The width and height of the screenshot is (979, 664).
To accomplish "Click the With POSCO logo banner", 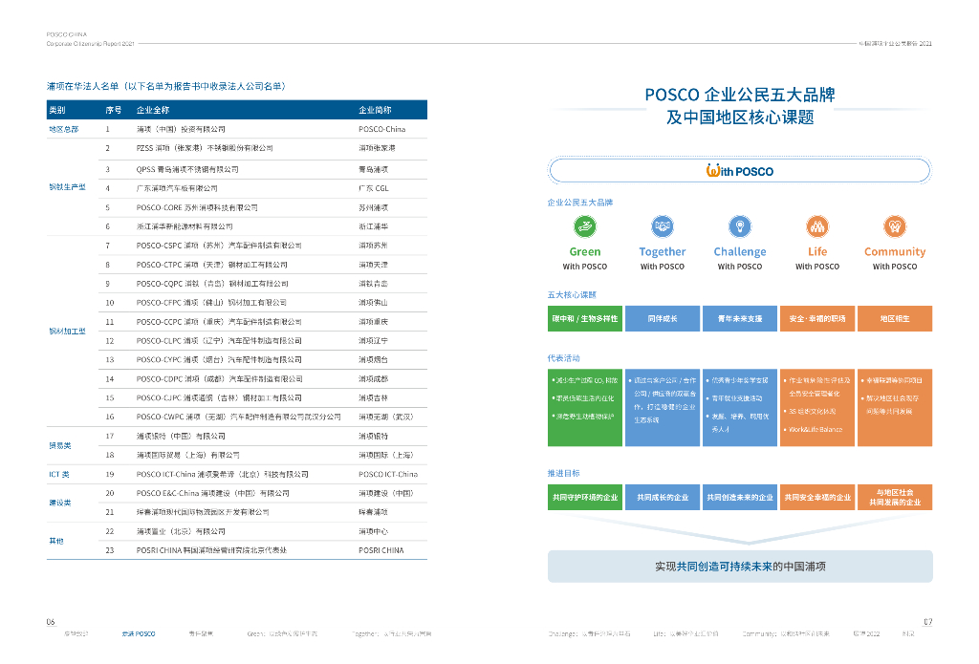I will pos(739,171).
